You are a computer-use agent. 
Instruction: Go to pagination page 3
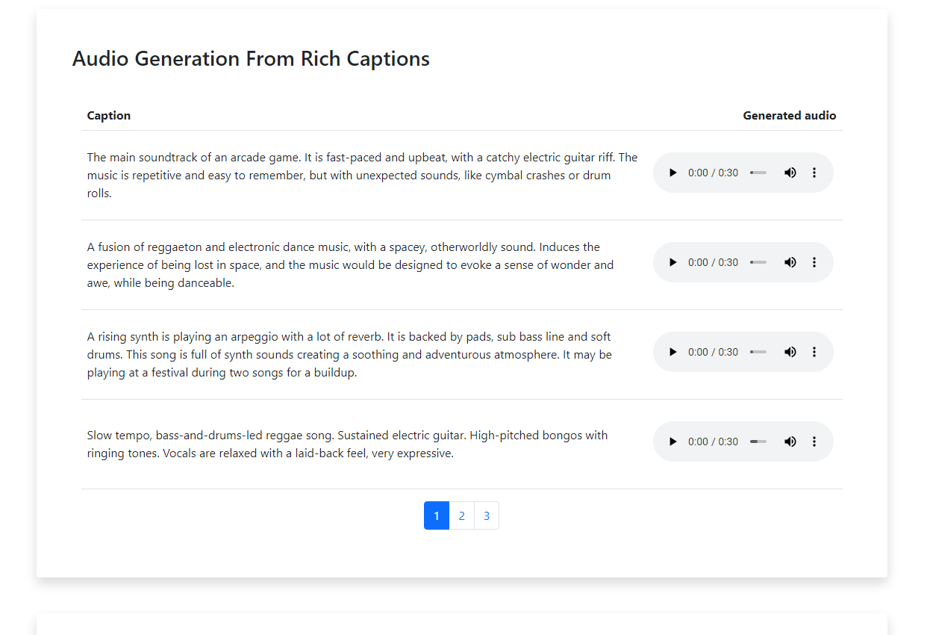[487, 515]
